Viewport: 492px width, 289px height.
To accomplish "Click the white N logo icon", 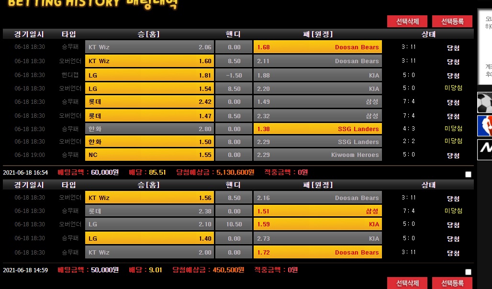I will tap(484, 150).
